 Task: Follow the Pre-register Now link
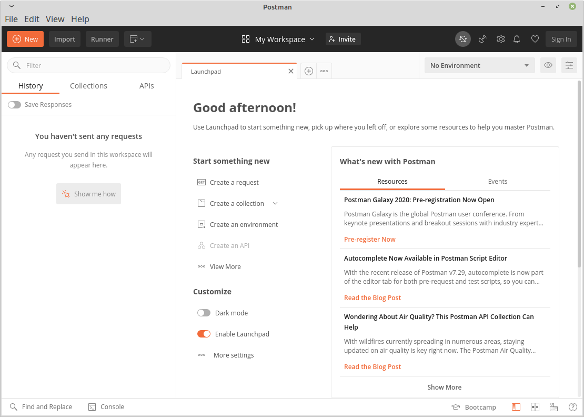(x=369, y=239)
